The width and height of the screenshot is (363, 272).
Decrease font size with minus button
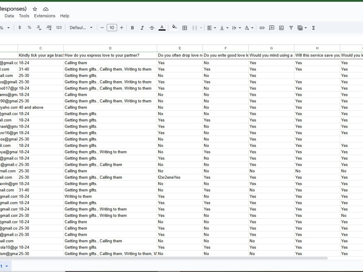coord(102,28)
